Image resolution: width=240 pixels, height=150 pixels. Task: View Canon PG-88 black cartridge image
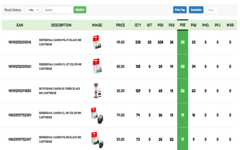(96, 139)
